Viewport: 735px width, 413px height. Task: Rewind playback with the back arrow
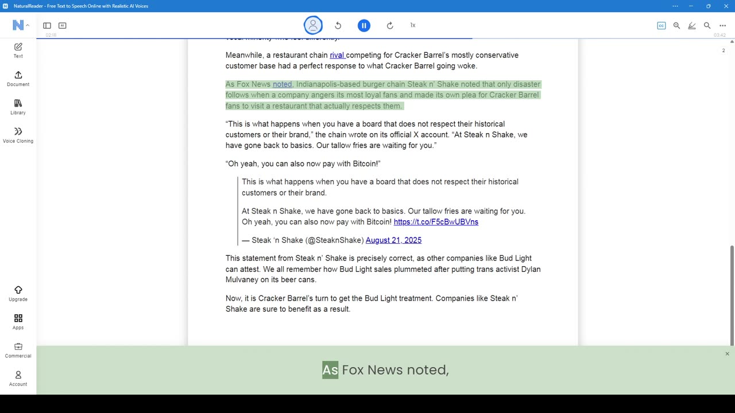pos(338,25)
